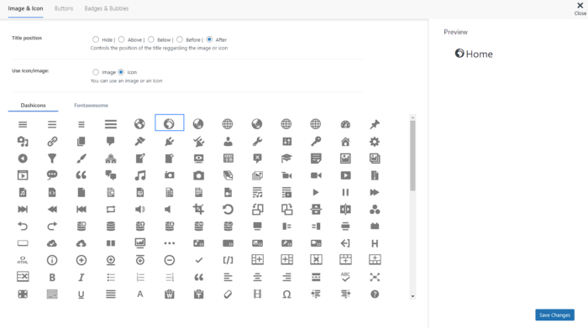Image resolution: width=588 pixels, height=328 pixels.
Task: Pick the settings gear dashicon
Action: (x=375, y=142)
